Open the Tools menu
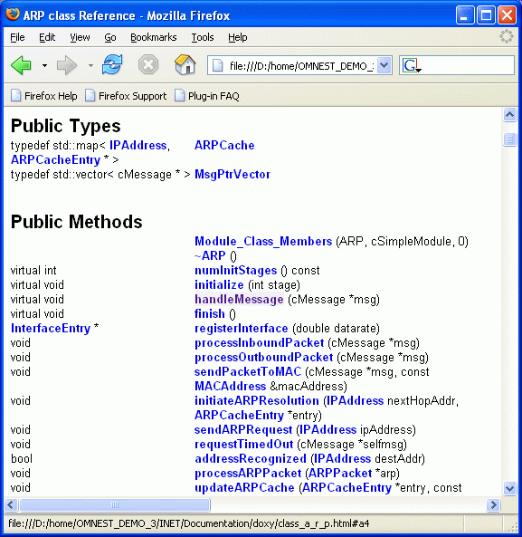The width and height of the screenshot is (522, 537). tap(203, 37)
